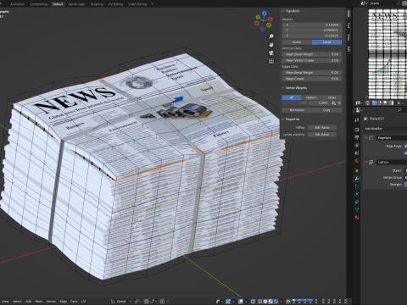This screenshot has width=407, height=305.
Task: Toggle the Edge Angle checkbox
Action: pos(405,146)
